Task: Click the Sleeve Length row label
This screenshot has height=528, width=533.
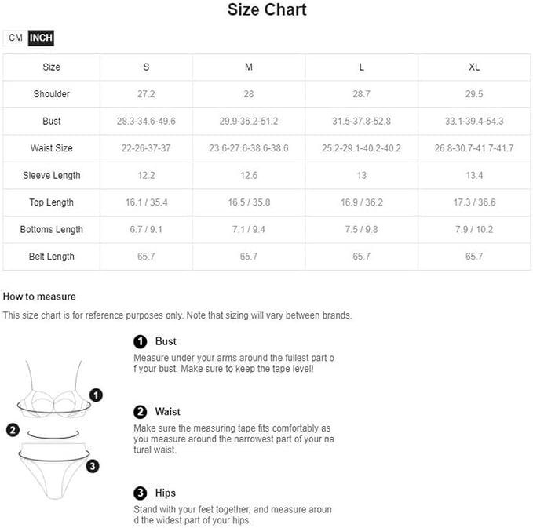Action: coord(51,175)
